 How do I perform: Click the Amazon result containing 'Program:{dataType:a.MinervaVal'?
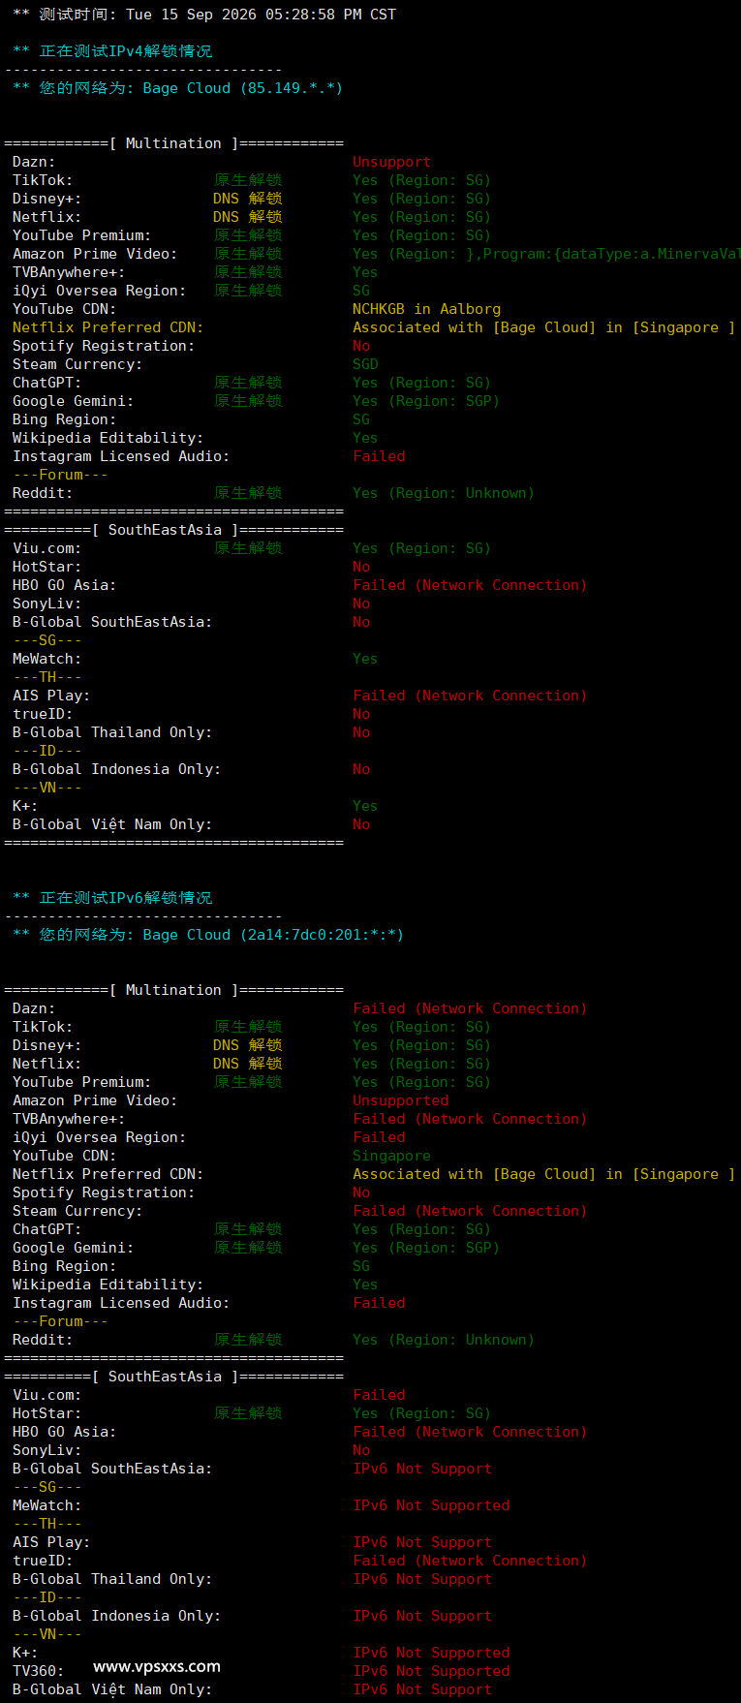[x=546, y=254]
